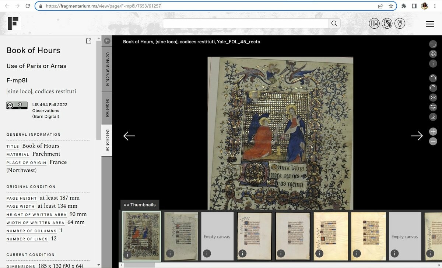Open the map location pin icon
Image resolution: width=442 pixels, height=268 pixels.
point(400,24)
